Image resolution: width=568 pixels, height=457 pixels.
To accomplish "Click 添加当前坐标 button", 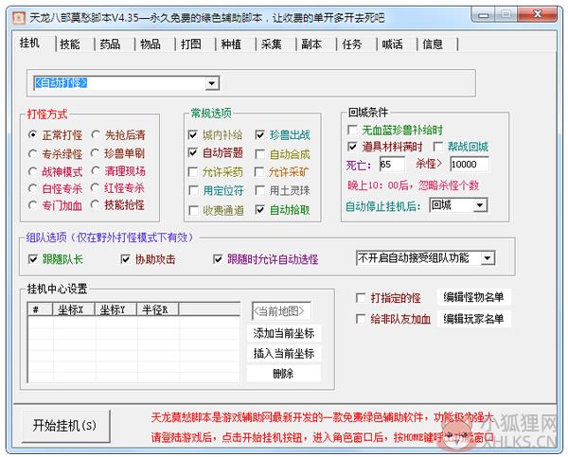I will point(284,333).
